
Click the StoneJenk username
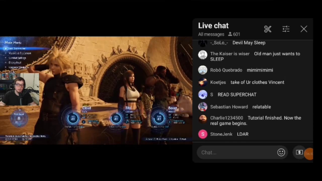221,134
